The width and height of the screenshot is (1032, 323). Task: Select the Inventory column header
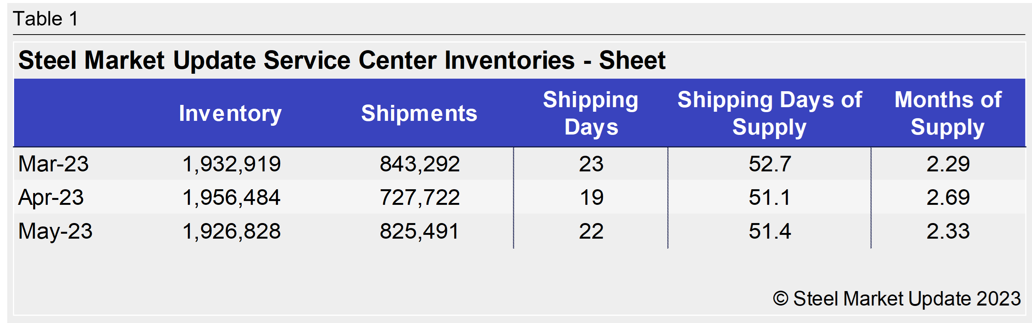(230, 113)
